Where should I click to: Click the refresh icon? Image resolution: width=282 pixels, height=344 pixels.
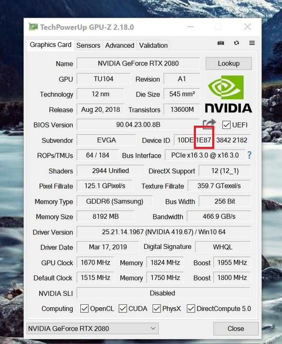point(236,43)
